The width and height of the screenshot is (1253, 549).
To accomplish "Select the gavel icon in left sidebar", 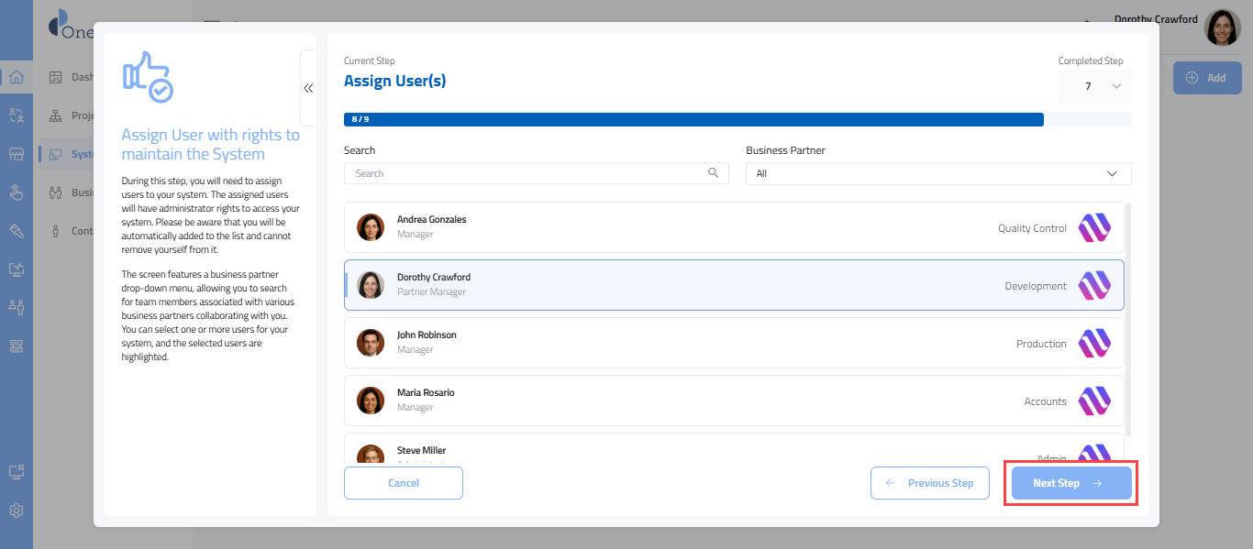I will pos(16,230).
